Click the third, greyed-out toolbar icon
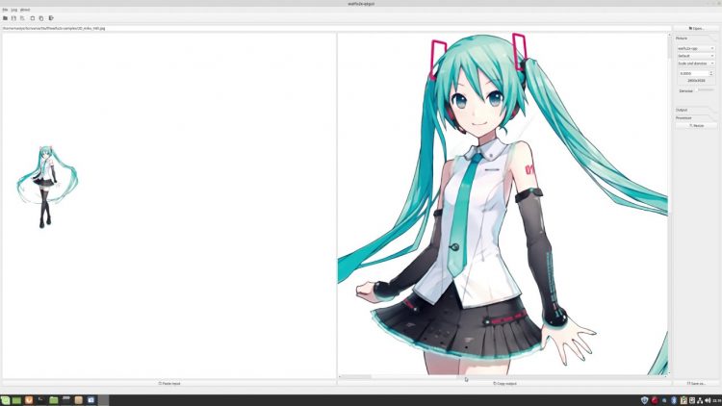Screen dimensions: 722x406 click(x=22, y=18)
